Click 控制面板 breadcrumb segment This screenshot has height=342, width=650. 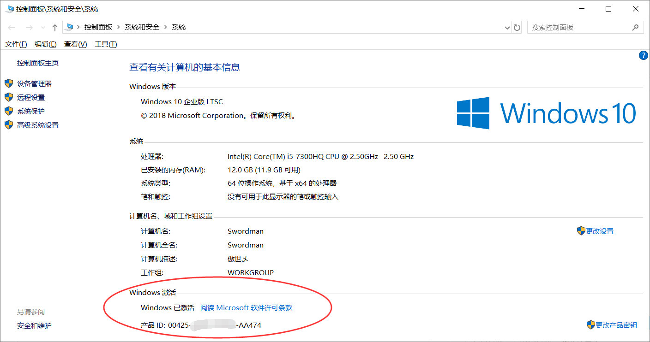tap(98, 27)
